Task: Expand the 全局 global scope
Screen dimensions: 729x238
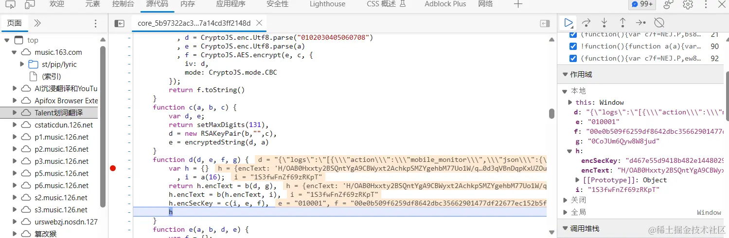Action: 564,212
